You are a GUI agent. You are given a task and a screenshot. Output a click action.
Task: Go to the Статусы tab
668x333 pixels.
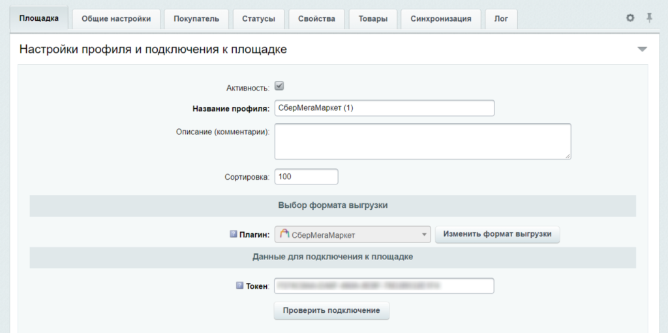pyautogui.click(x=258, y=19)
